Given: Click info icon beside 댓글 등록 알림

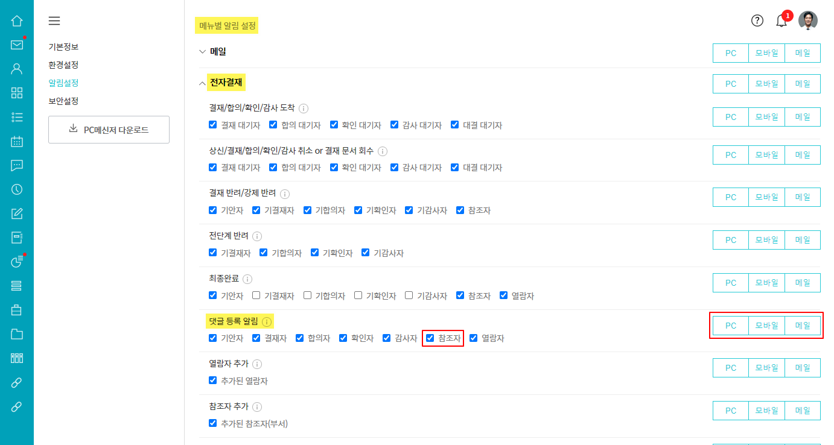Looking at the screenshot, I should point(267,321).
